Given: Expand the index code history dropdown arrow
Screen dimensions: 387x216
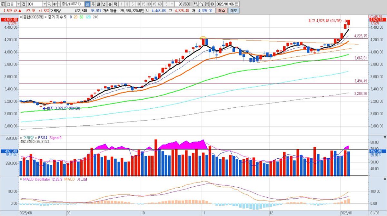Looking at the screenshot, I should coord(45,4).
